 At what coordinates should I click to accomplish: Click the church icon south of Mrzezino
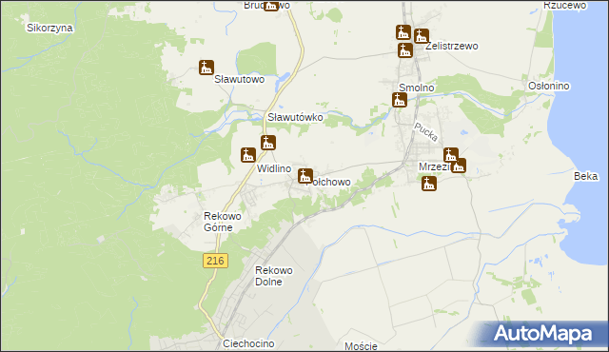(x=429, y=184)
